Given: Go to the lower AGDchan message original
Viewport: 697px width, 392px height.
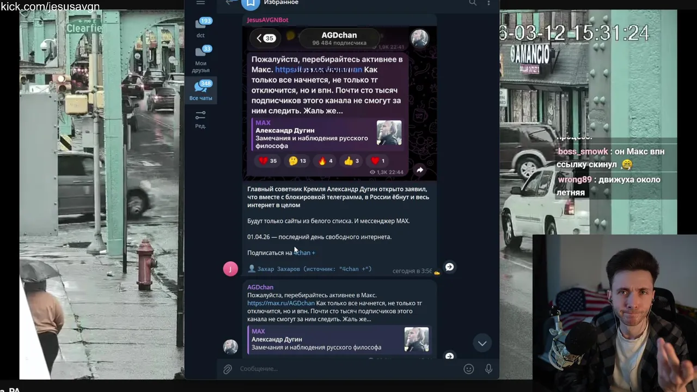Looking at the screenshot, I should pyautogui.click(x=449, y=356).
